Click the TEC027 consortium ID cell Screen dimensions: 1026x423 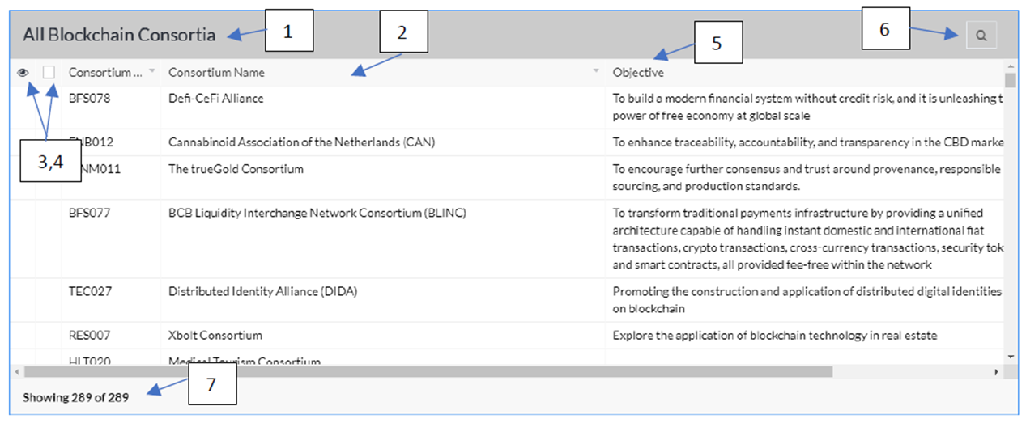[x=90, y=291]
